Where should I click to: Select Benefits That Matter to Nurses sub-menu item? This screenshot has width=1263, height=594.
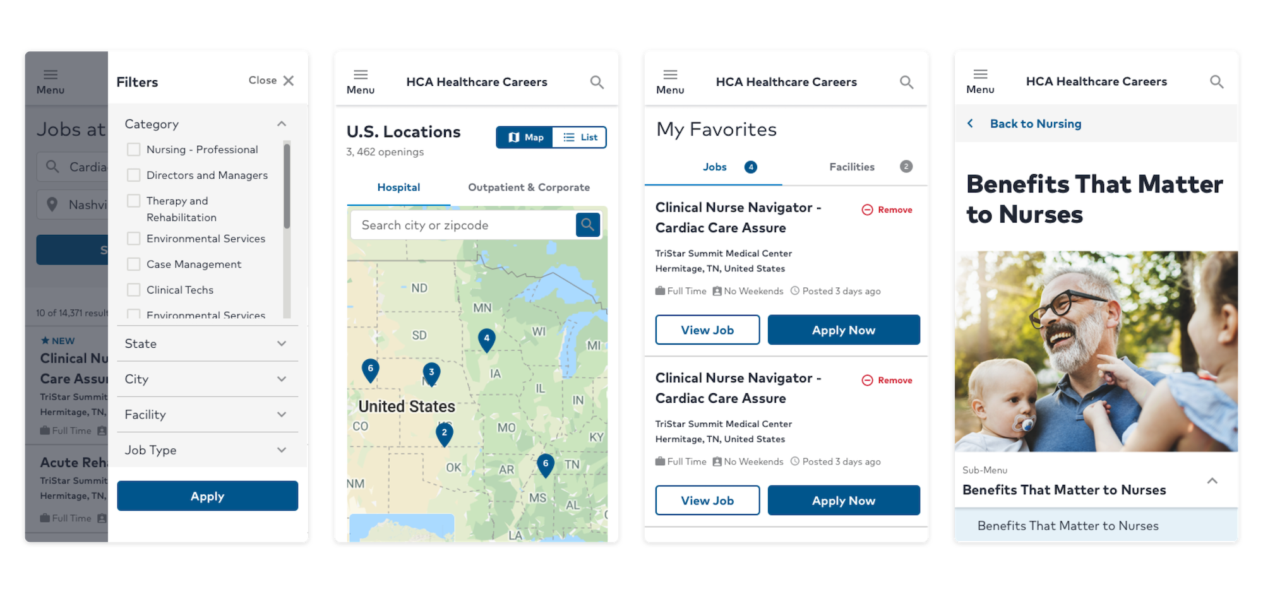coord(1096,526)
